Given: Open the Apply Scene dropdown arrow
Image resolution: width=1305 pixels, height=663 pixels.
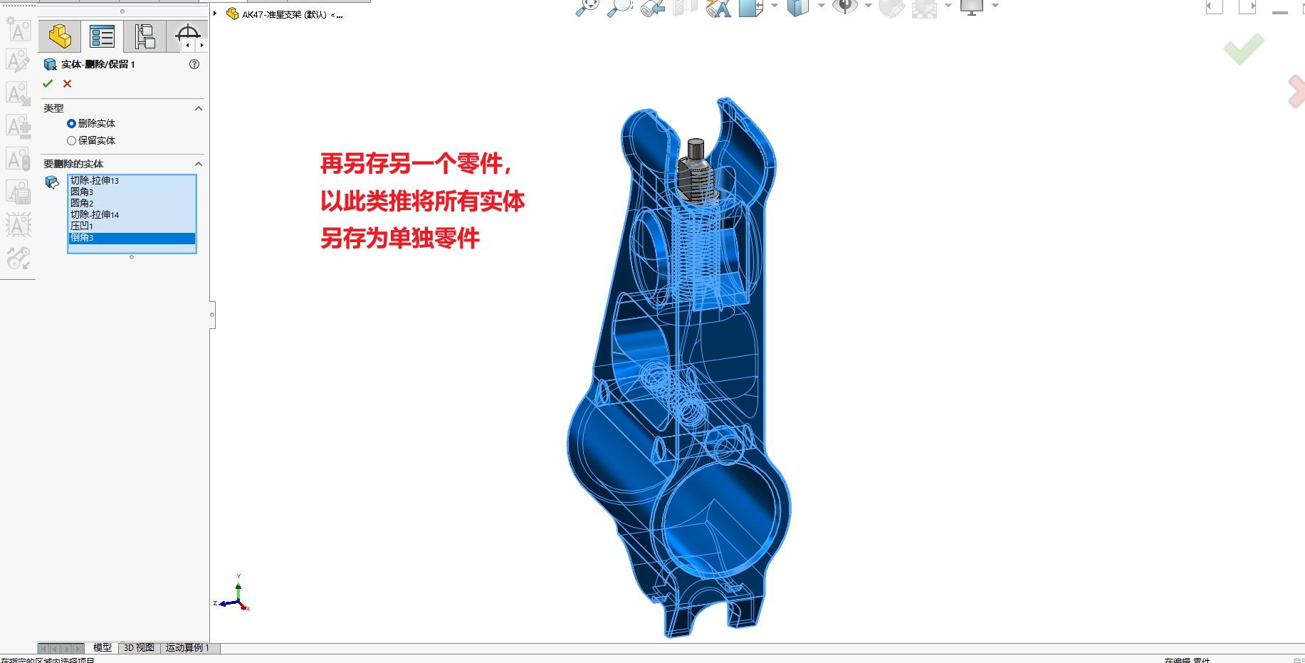Looking at the screenshot, I should pos(948,6).
